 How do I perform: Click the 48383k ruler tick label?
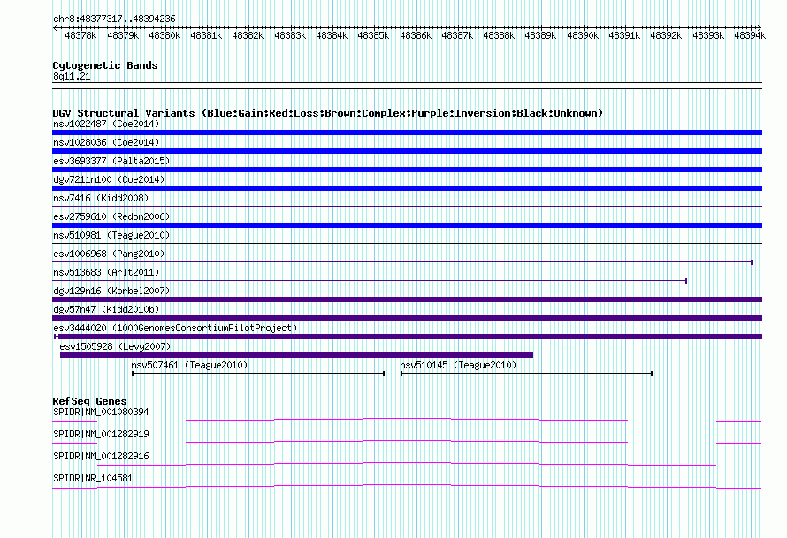290,35
